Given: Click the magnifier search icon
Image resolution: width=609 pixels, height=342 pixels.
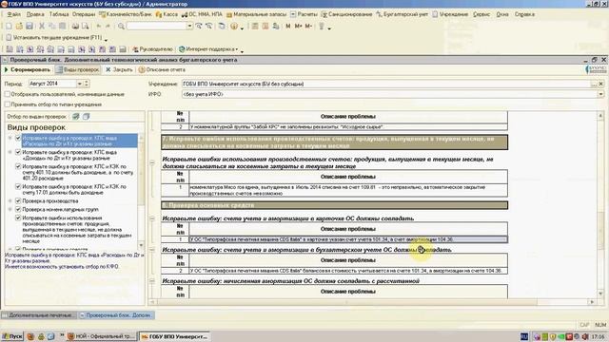Looking at the screenshot, I should click(121, 26).
